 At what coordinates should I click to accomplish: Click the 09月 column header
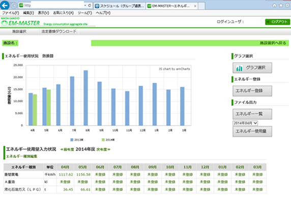(x=152, y=167)
